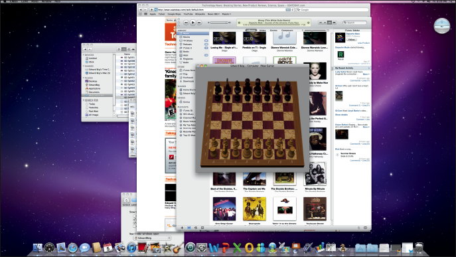Adjust the iTunes volume slider
The width and height of the screenshot is (456, 257).
point(219,23)
